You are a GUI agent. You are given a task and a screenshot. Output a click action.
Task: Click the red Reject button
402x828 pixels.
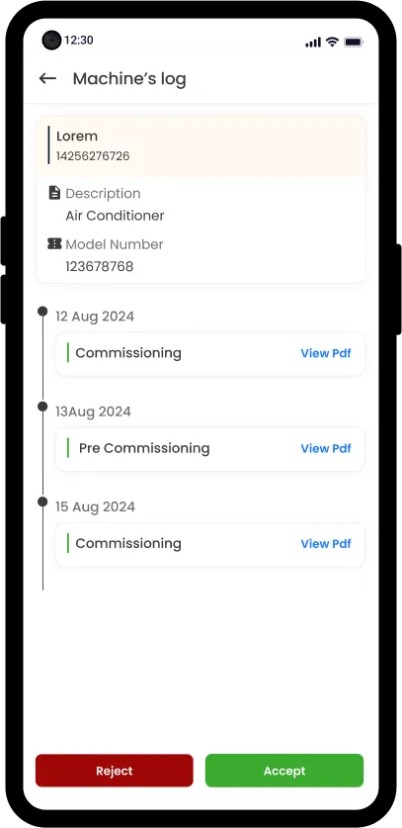tap(115, 771)
